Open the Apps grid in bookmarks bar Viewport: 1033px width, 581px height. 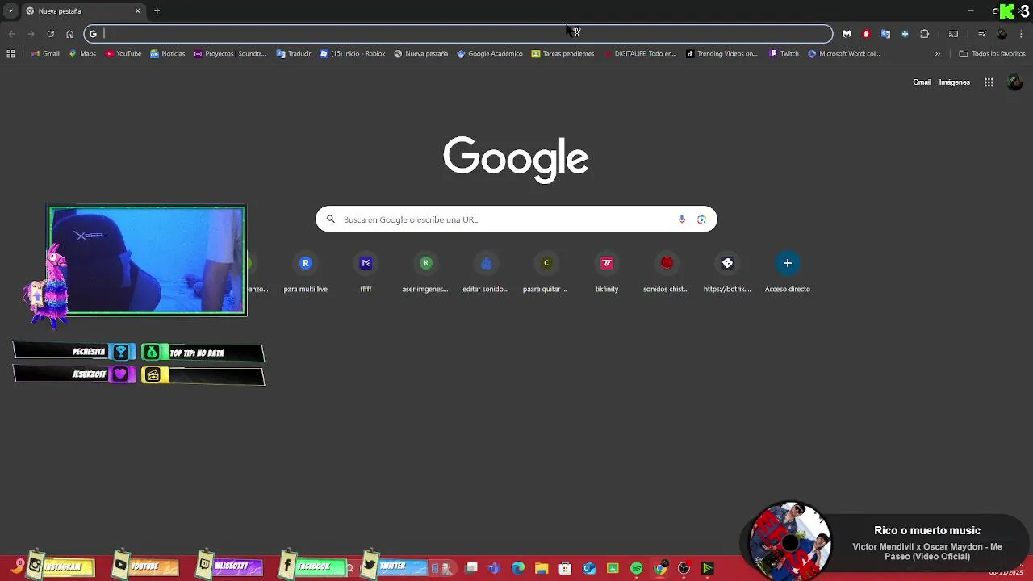[10, 54]
